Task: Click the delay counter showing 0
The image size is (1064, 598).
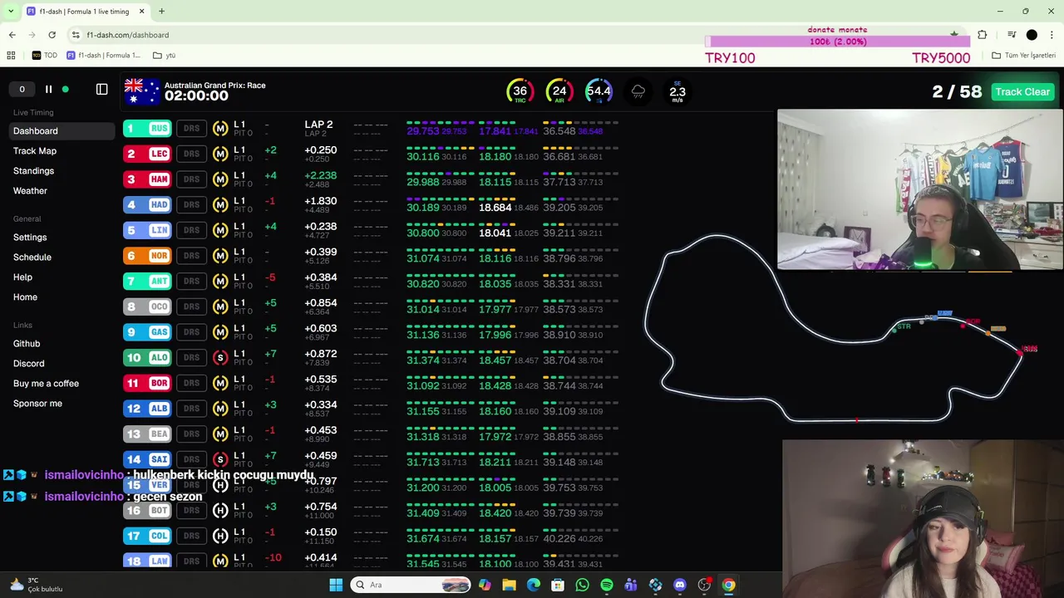Action: [22, 89]
